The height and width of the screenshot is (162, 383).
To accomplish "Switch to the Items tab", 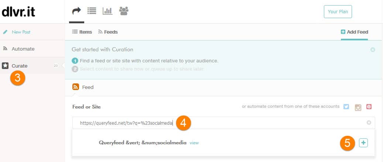I will click(x=82, y=32).
